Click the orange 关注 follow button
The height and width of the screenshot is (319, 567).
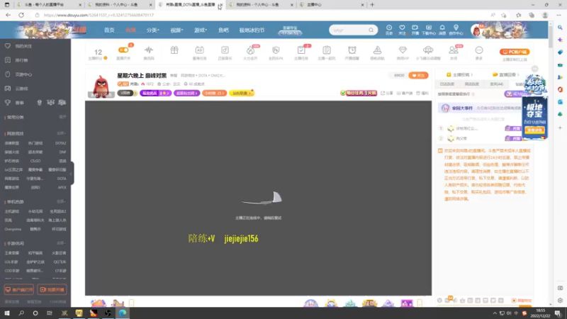point(418,75)
